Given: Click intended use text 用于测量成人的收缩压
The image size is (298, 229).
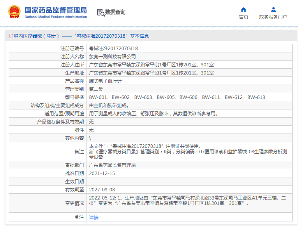Looking at the screenshot, I should (153, 114).
